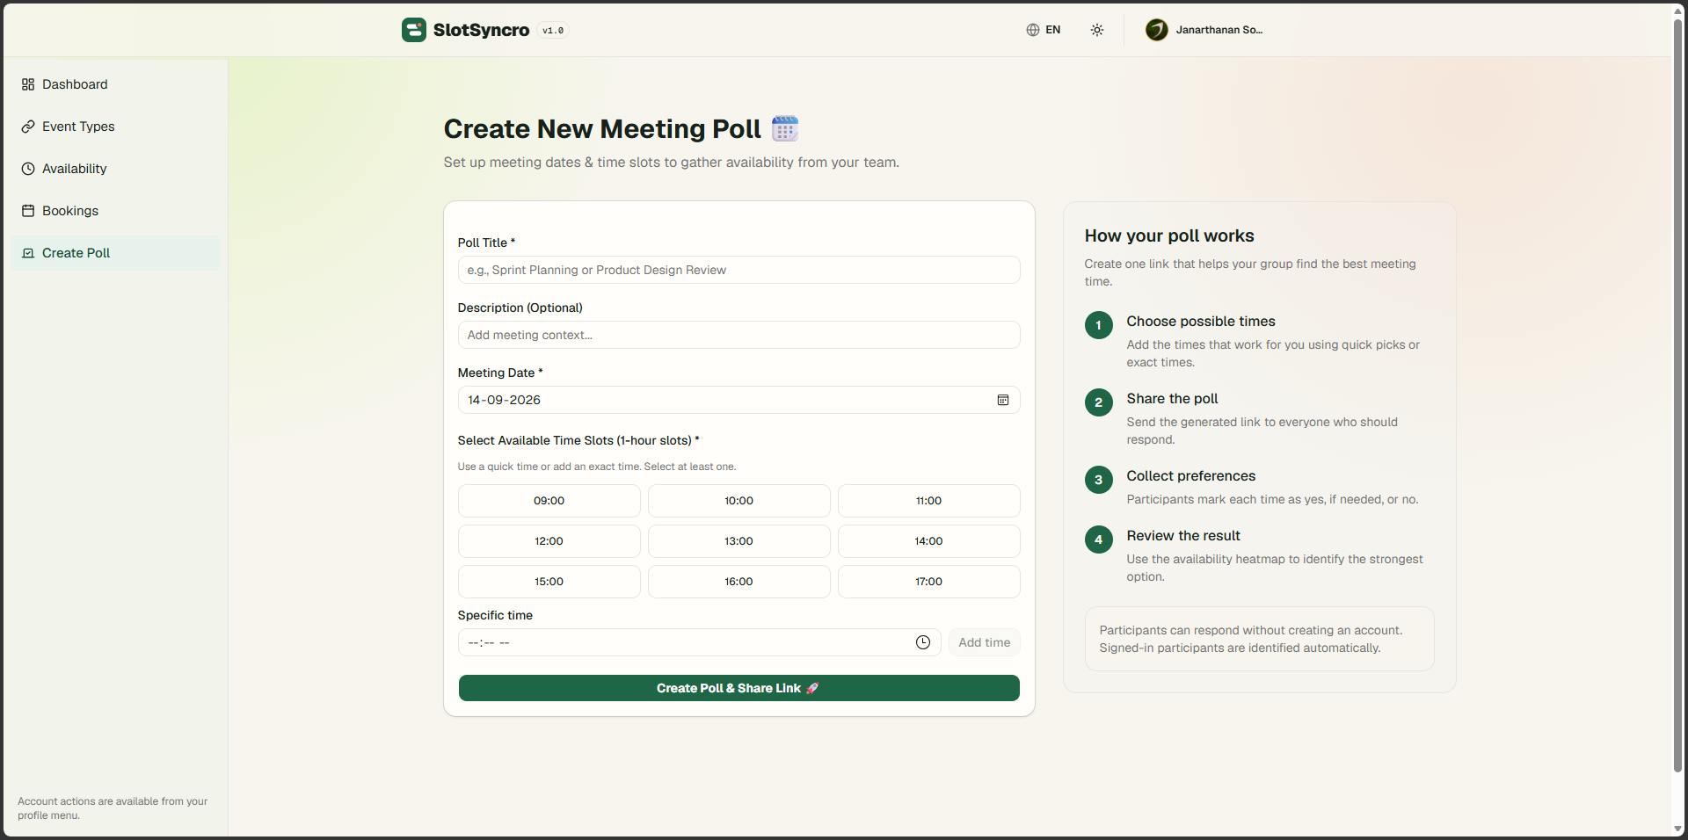Toggle the 10:00 time slot
The image size is (1688, 840).
739,501
